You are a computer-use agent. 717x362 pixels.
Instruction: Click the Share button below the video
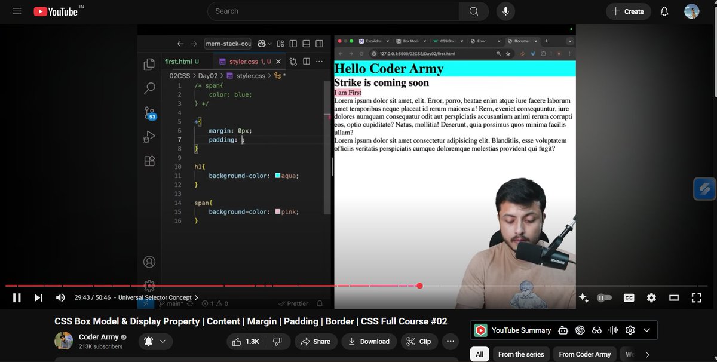click(x=315, y=341)
